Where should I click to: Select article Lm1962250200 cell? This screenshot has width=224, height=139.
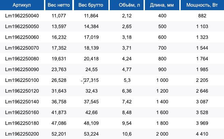pyautogui.click(x=22, y=134)
